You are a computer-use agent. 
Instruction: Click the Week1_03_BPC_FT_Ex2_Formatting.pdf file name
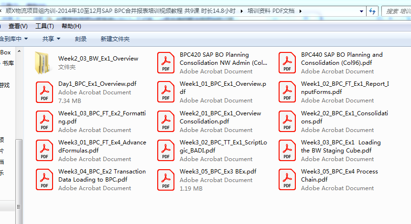[x=102, y=117]
